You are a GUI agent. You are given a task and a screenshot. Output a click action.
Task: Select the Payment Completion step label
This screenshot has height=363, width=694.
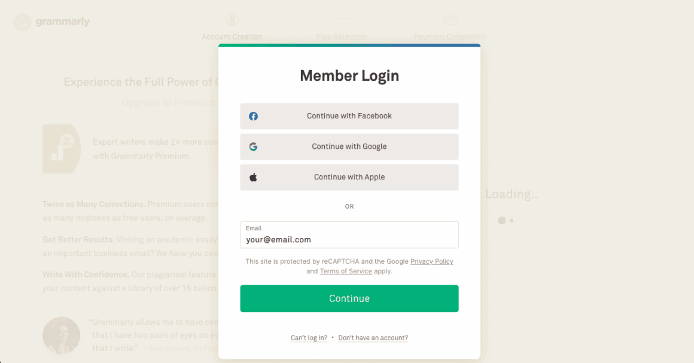click(450, 36)
